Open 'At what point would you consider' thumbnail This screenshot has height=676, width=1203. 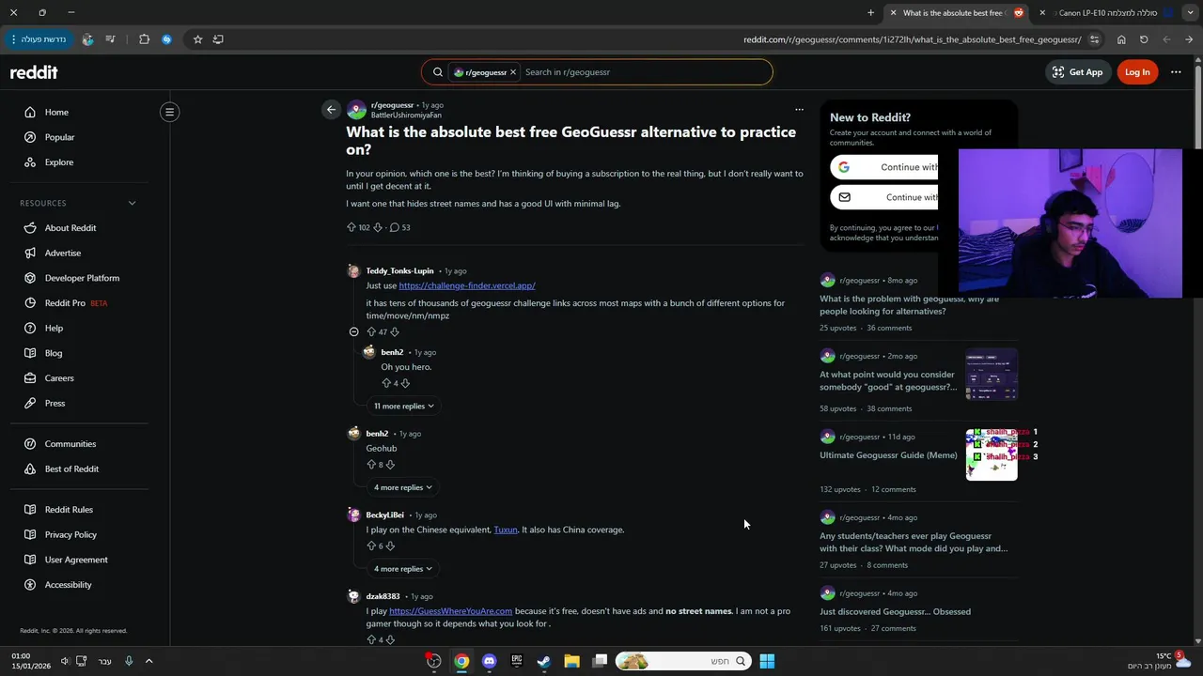[992, 374]
